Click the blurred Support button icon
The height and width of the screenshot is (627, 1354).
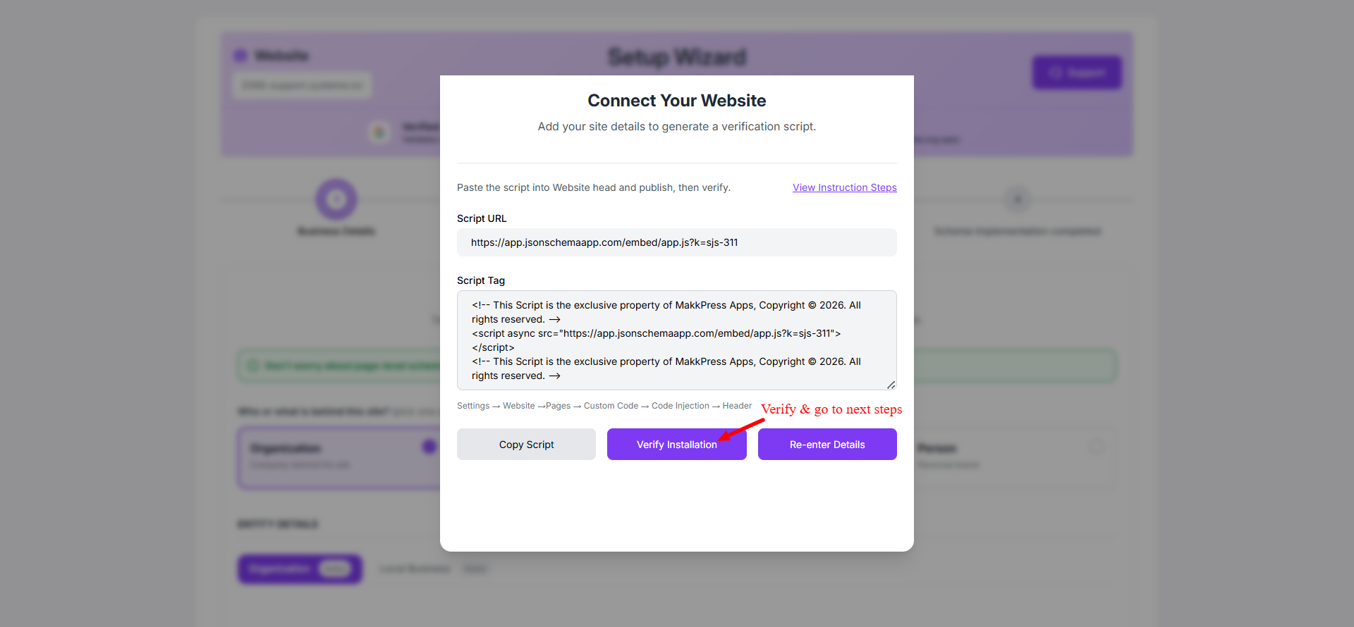tap(1055, 73)
